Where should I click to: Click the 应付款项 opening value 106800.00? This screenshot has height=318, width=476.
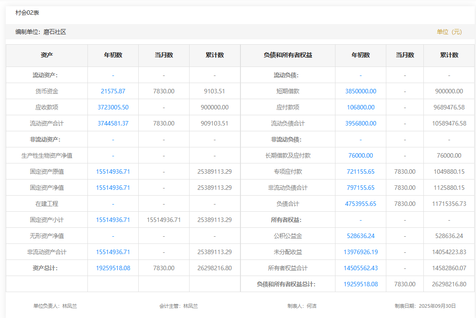point(360,107)
